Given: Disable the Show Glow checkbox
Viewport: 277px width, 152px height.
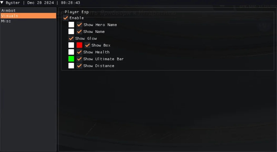Looking at the screenshot, I should [x=71, y=38].
